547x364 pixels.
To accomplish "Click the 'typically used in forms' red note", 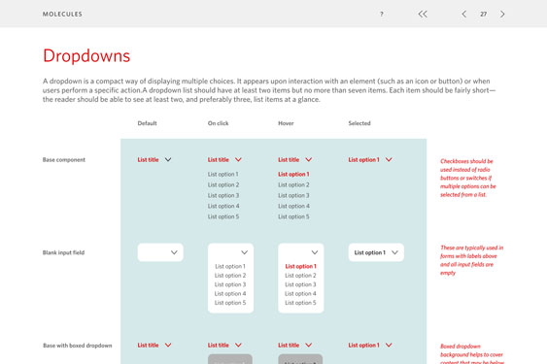I will pyautogui.click(x=471, y=260).
